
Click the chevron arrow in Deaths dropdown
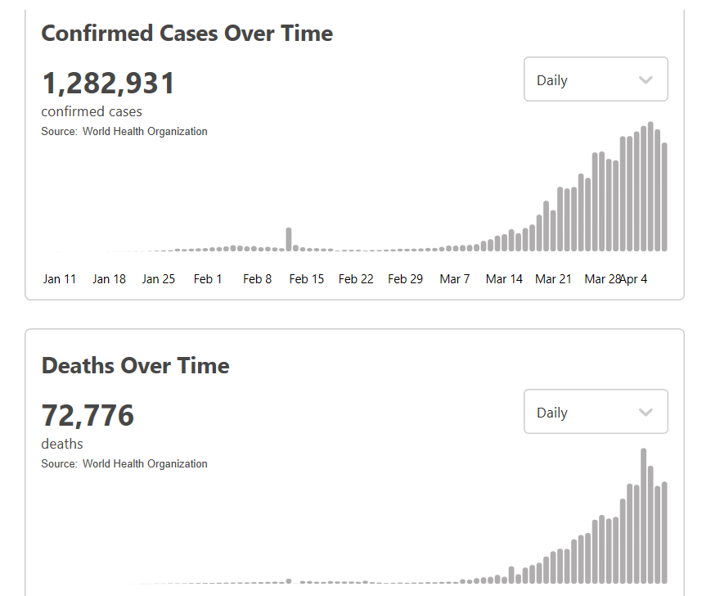pyautogui.click(x=646, y=413)
